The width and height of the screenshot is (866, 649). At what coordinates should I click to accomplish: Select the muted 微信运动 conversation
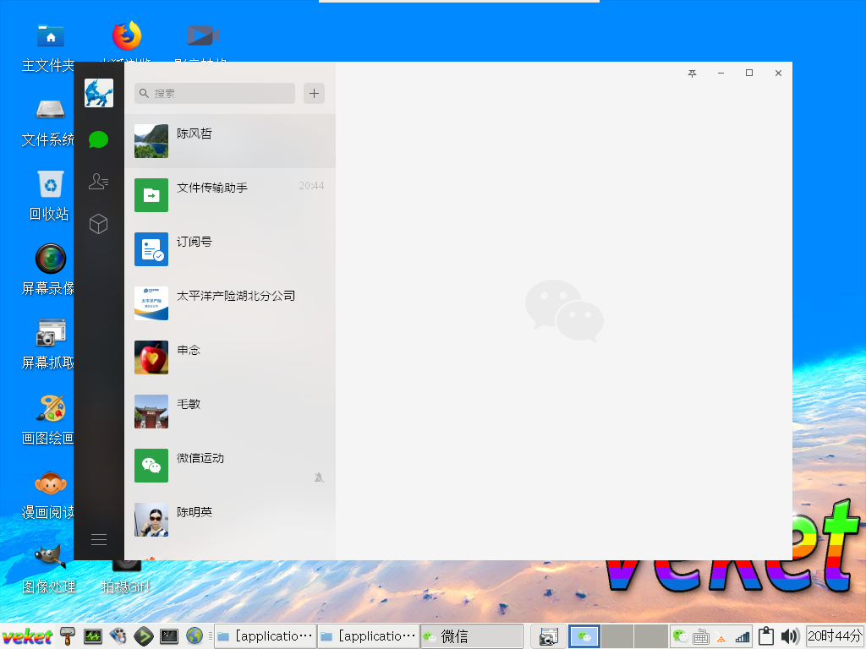(x=229, y=466)
